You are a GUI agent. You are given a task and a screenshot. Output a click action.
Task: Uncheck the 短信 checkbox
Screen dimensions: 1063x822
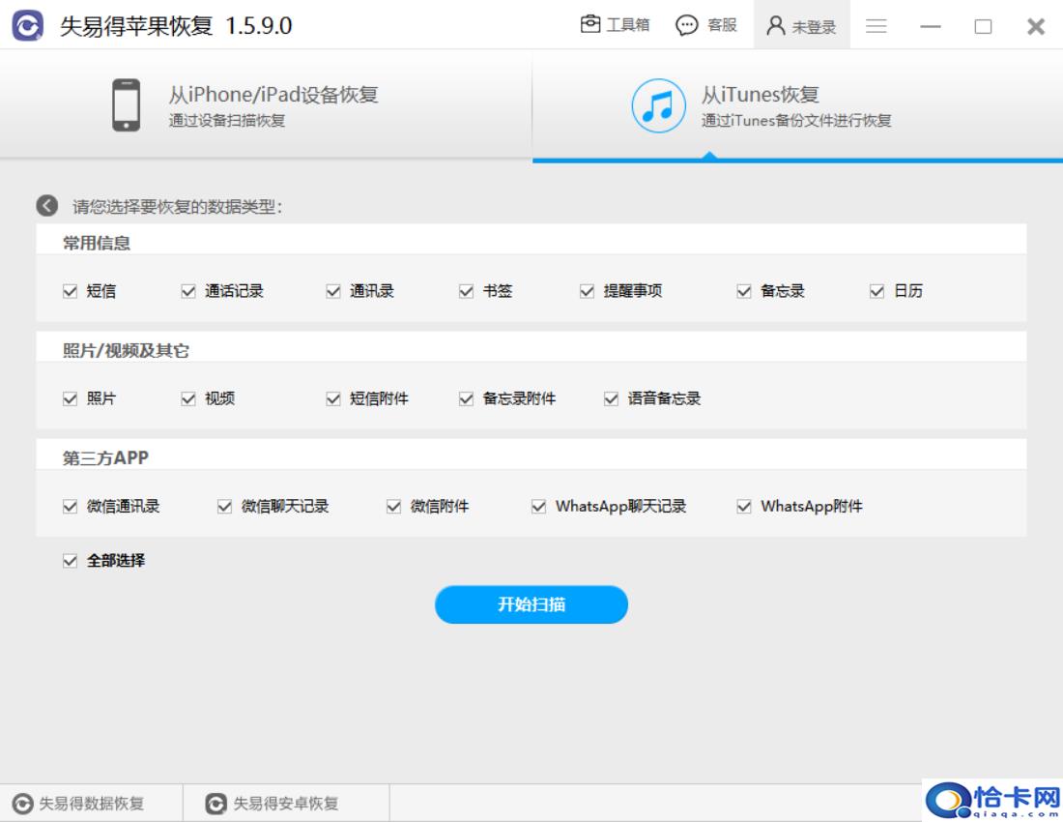pos(70,291)
